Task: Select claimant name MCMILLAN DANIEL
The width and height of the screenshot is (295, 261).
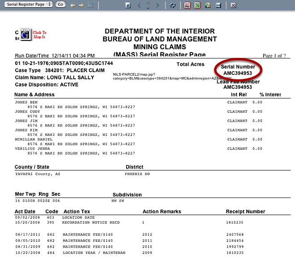Action: 34,139
